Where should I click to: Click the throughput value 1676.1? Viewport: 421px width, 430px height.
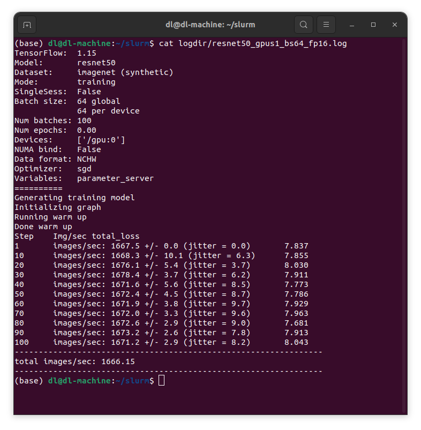[125, 265]
